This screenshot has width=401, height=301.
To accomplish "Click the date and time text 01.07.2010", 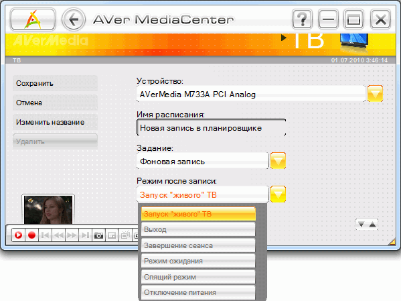I will click(x=359, y=60).
